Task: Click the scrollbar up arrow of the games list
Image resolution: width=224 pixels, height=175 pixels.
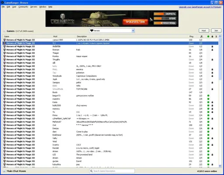Action: [x=220, y=36]
